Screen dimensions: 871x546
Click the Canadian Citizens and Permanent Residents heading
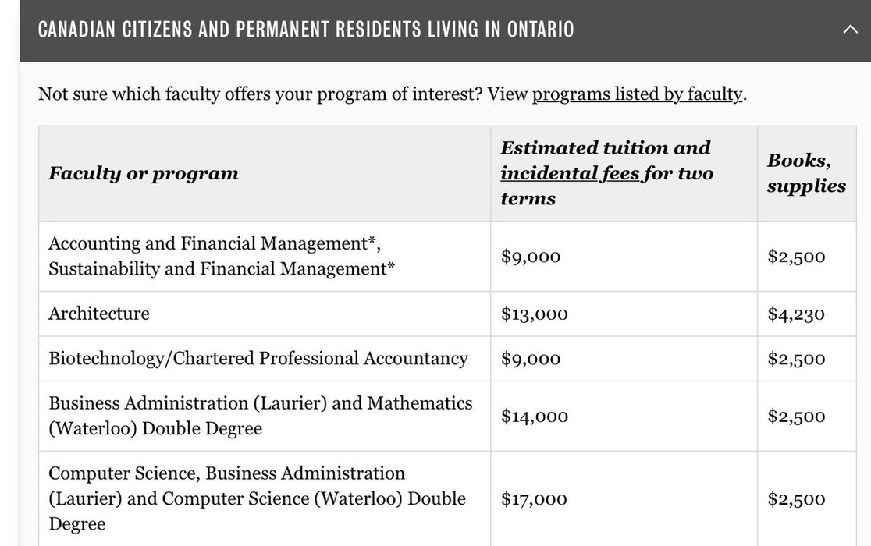305,30
